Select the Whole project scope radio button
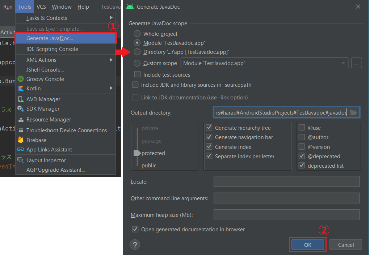The image size is (370, 257). (x=137, y=34)
